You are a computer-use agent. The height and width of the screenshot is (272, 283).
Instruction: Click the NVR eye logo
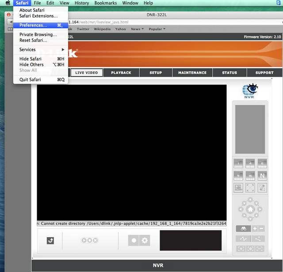tap(250, 91)
